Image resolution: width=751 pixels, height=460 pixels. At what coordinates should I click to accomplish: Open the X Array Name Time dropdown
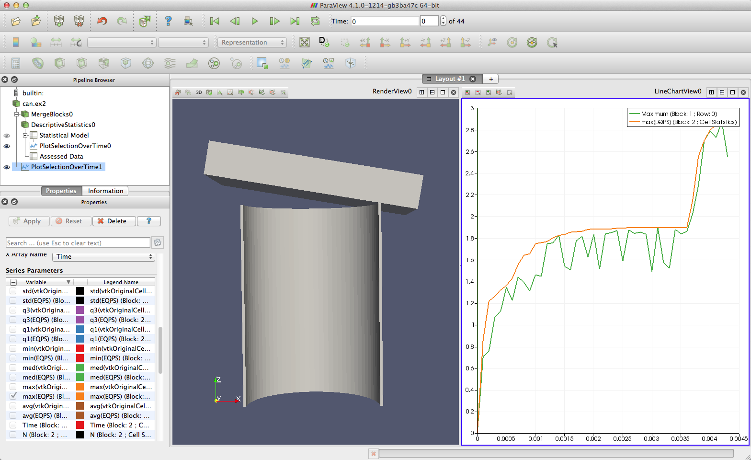point(103,256)
